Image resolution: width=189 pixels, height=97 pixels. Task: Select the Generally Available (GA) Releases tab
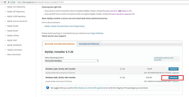point(60,44)
